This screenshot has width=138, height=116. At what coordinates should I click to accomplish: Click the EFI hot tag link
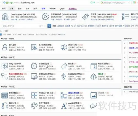(75, 26)
